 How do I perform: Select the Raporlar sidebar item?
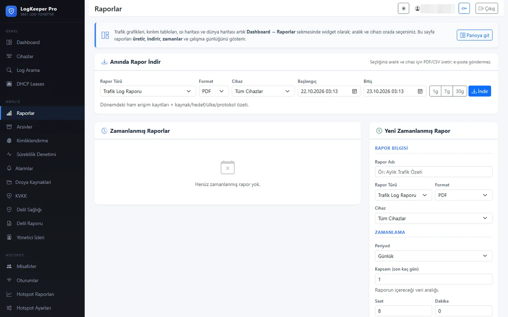pyautogui.click(x=42, y=113)
